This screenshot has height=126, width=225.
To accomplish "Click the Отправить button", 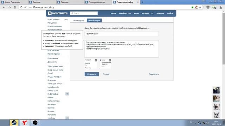I will [x=91, y=74].
